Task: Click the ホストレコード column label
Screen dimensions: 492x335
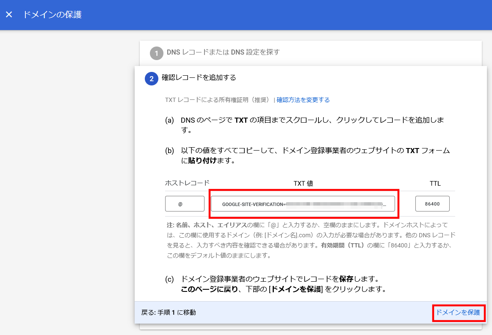Action: click(x=187, y=183)
